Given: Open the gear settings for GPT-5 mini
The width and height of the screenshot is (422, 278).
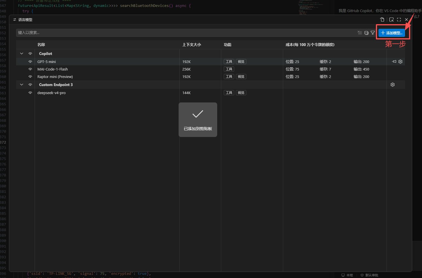Looking at the screenshot, I should pos(400,61).
